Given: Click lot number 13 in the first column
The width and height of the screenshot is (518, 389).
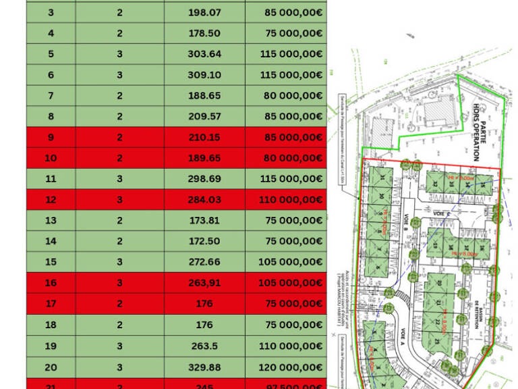Looking at the screenshot, I should coord(51,220).
